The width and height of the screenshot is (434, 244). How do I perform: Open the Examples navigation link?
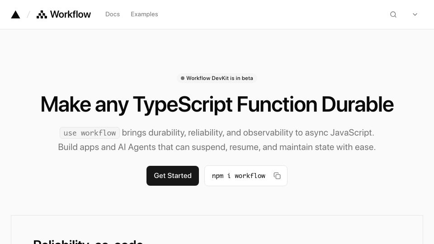pos(144,14)
